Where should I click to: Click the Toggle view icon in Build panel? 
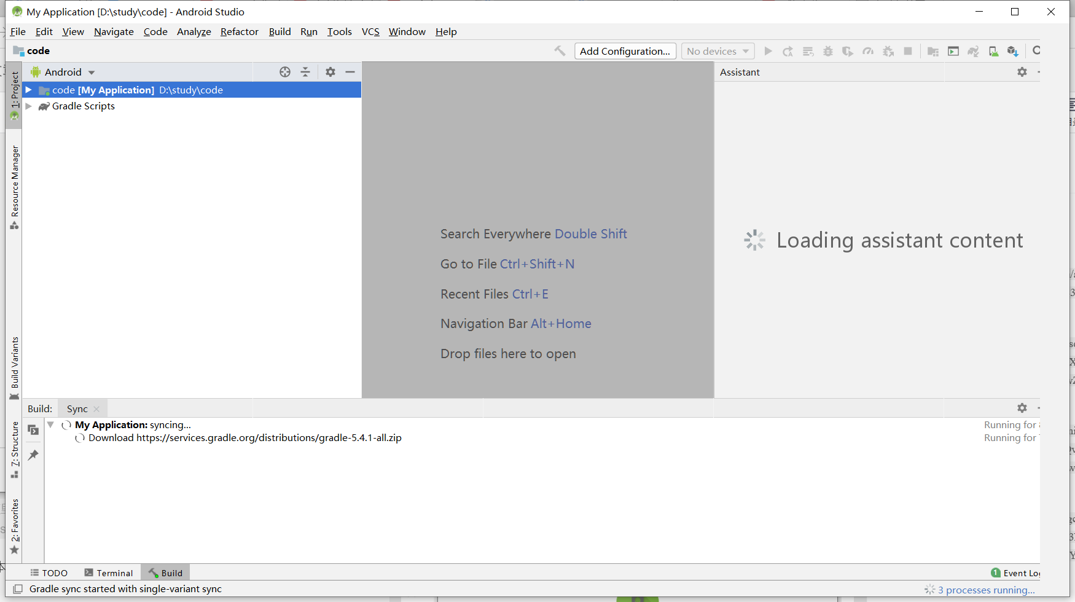pyautogui.click(x=33, y=430)
